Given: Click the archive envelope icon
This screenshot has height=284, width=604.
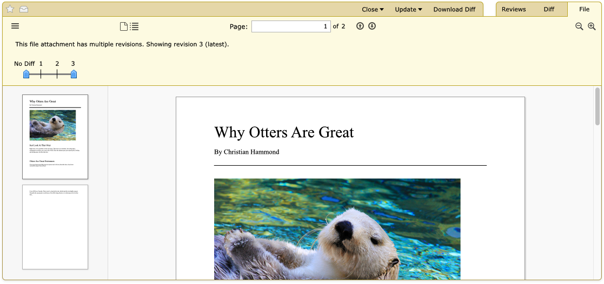Looking at the screenshot, I should 24,9.
